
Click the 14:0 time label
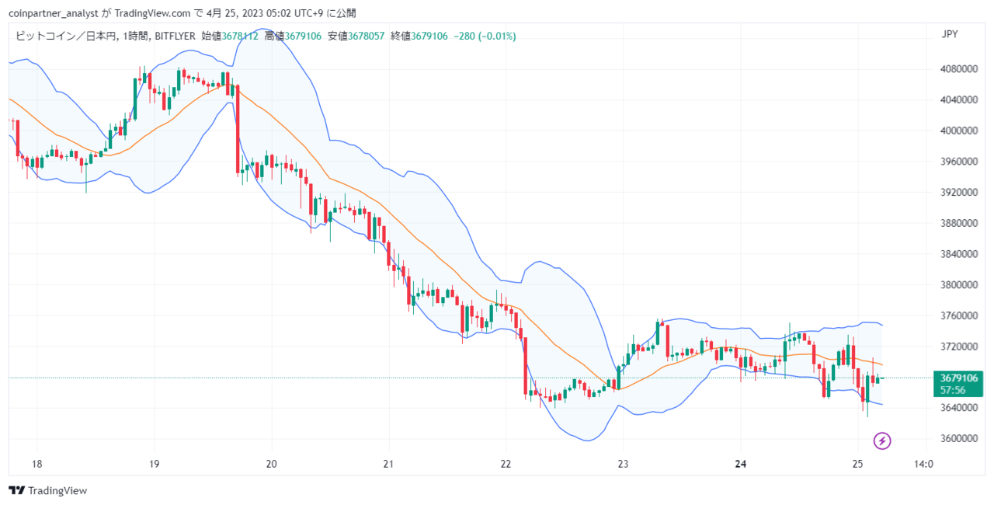tap(923, 464)
